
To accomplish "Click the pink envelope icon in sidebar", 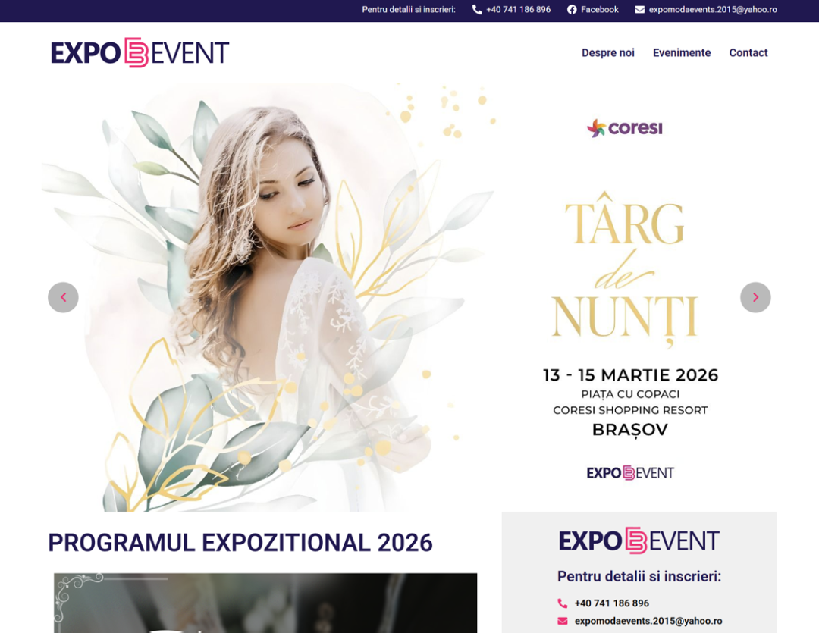I will point(563,621).
